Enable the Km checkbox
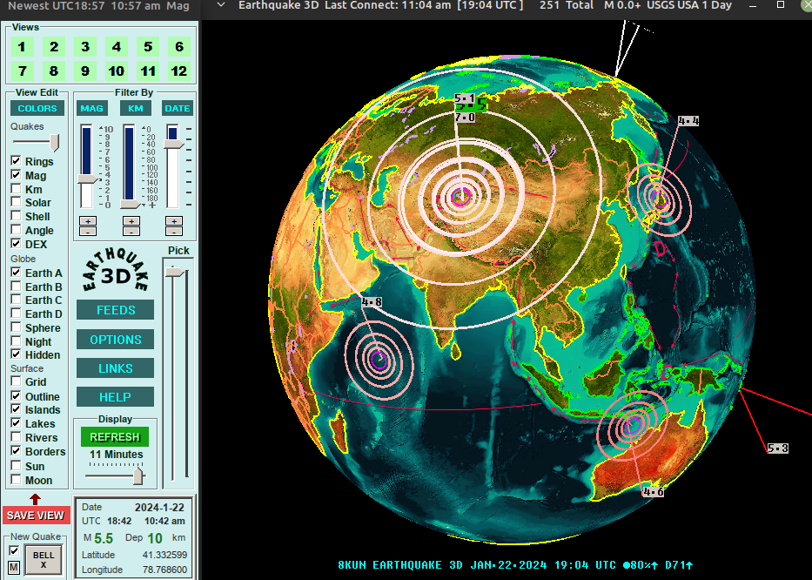Image resolution: width=812 pixels, height=580 pixels. click(16, 189)
